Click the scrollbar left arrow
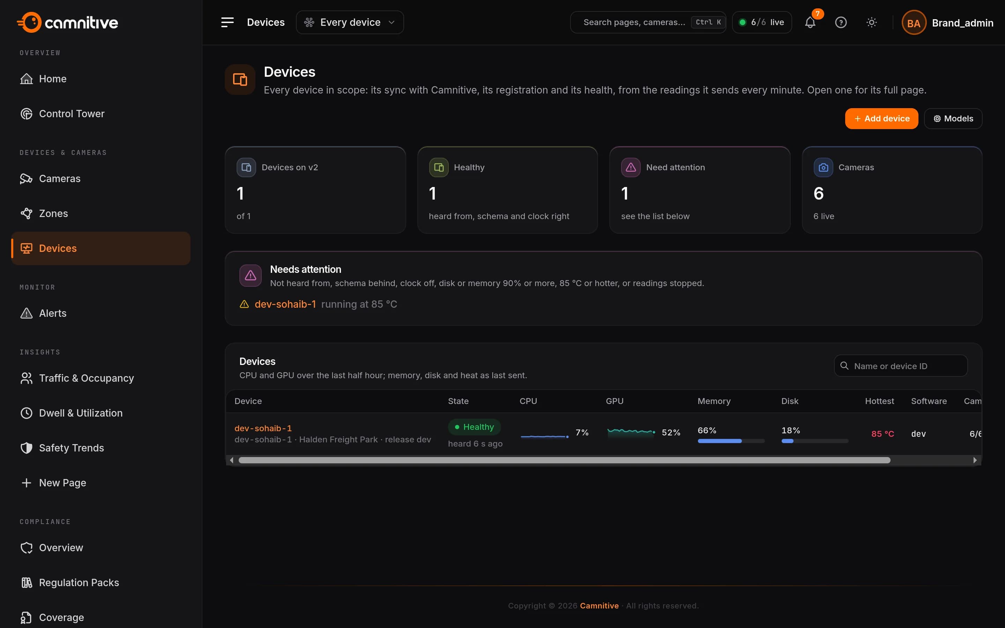The width and height of the screenshot is (1005, 628). [232, 460]
